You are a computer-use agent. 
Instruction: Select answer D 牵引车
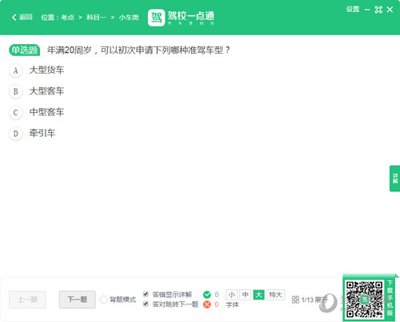[16, 133]
